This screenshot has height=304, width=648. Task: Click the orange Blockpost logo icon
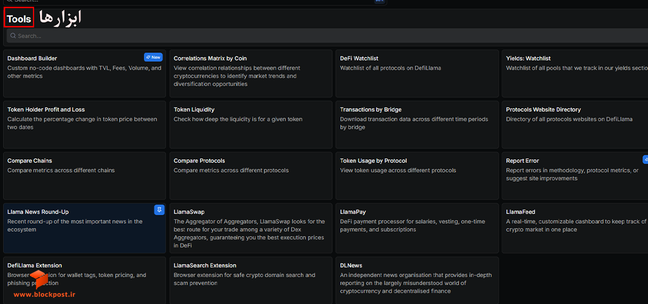click(x=40, y=280)
